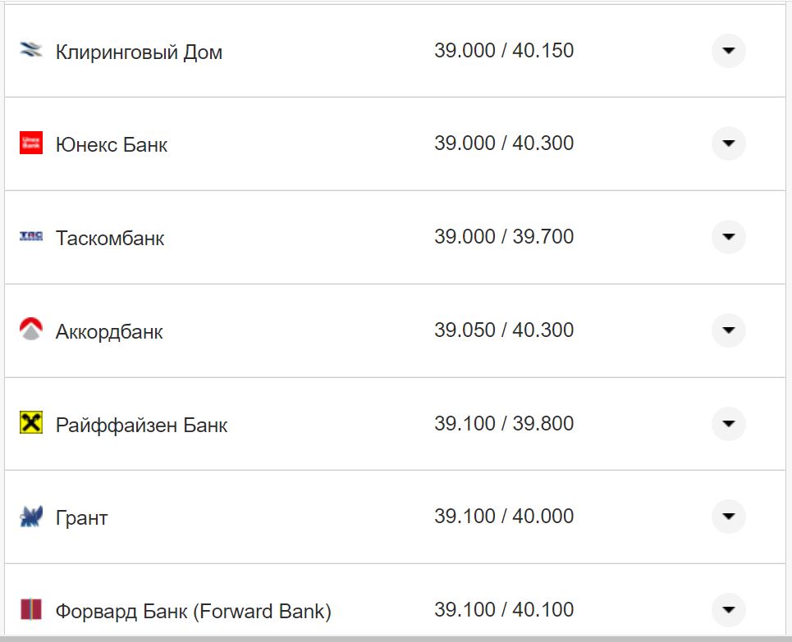This screenshot has height=642, width=792.
Task: Open the Клиринговый Дом bank name link
Action: tap(139, 52)
